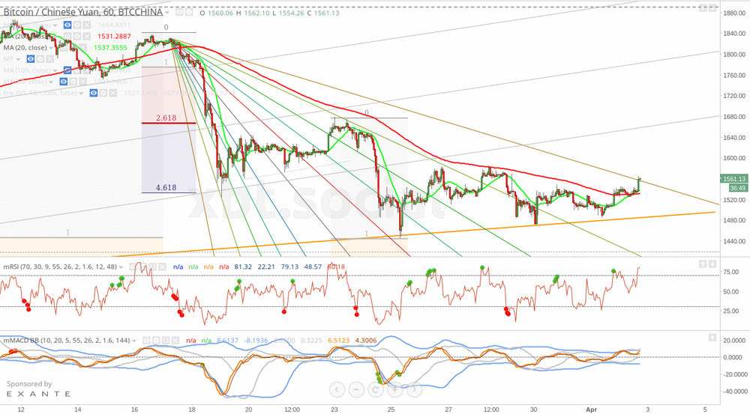
Task: Move the mRSI pane up
Action: click(703, 264)
